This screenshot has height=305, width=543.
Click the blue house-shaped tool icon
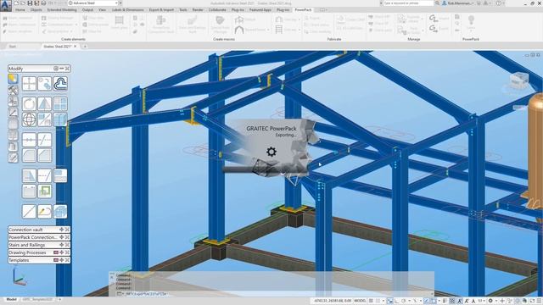pos(60,211)
